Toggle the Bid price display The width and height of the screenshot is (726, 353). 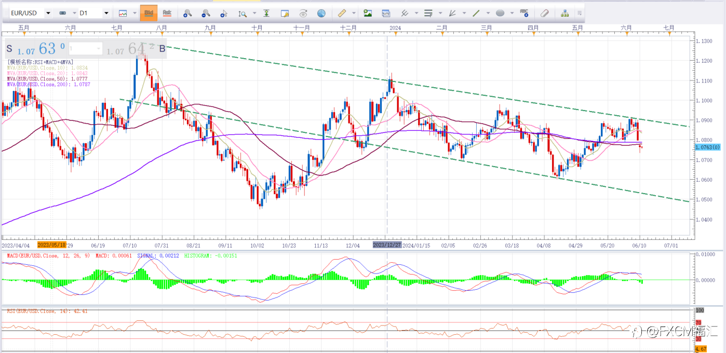pyautogui.click(x=149, y=13)
